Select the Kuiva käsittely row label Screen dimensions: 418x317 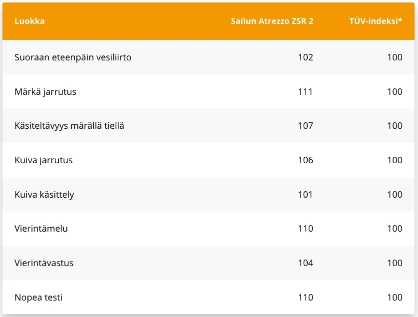click(44, 195)
